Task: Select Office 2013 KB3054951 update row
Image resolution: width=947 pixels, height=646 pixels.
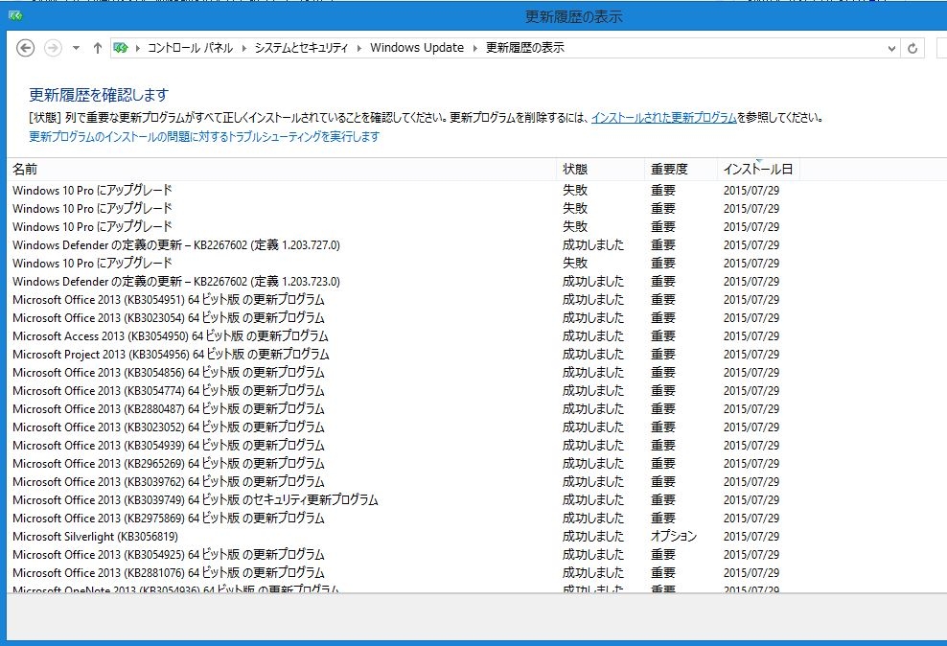Action: pyautogui.click(x=404, y=299)
